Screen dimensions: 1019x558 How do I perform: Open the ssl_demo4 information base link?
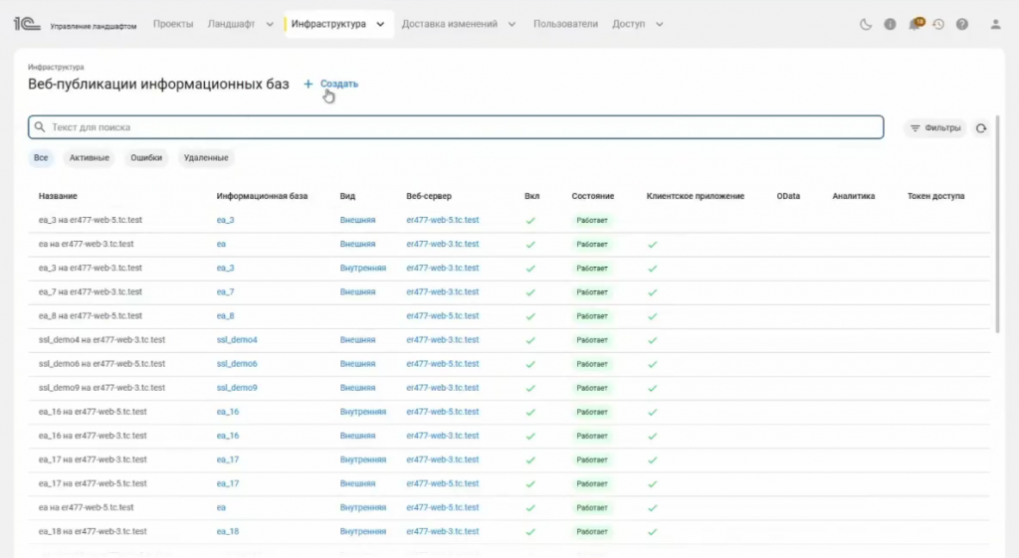point(237,340)
